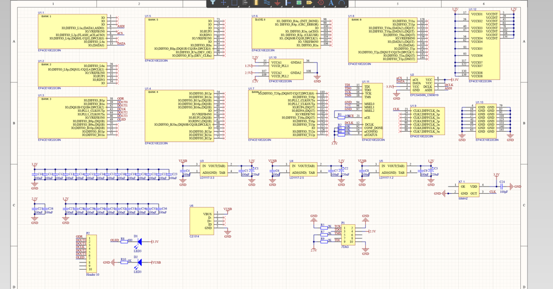This screenshot has width=553, height=289.
Task: Select the place wire tool
Action: [266, 3]
